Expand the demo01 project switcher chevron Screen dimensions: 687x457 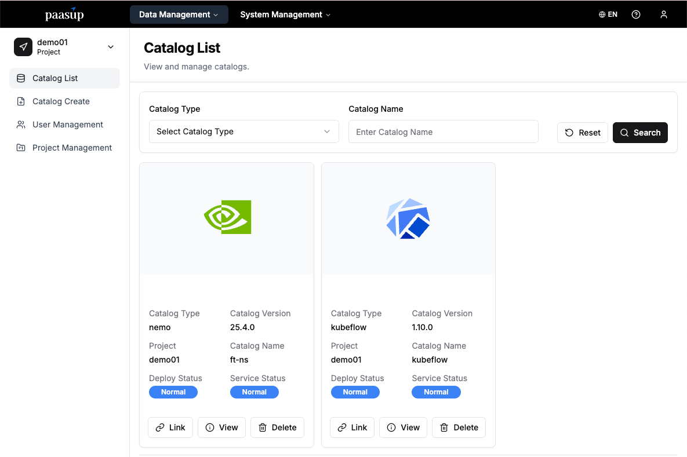click(x=111, y=47)
